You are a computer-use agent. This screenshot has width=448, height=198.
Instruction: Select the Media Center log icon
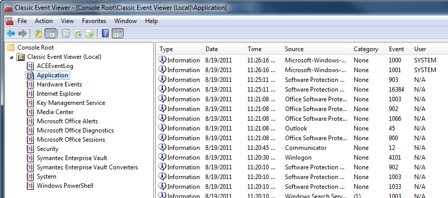coord(30,112)
